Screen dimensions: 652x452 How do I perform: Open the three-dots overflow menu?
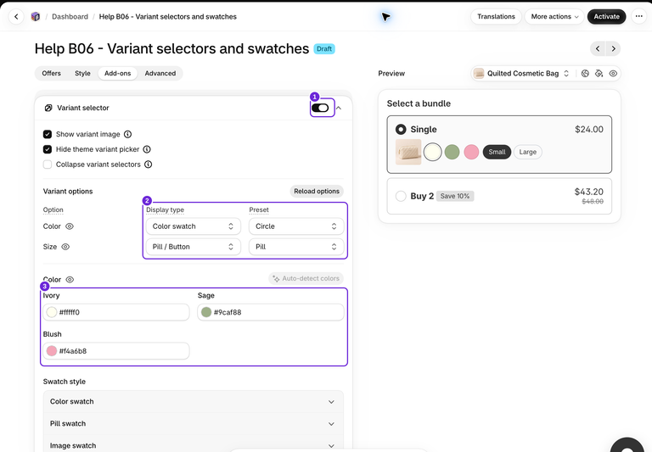coord(639,17)
